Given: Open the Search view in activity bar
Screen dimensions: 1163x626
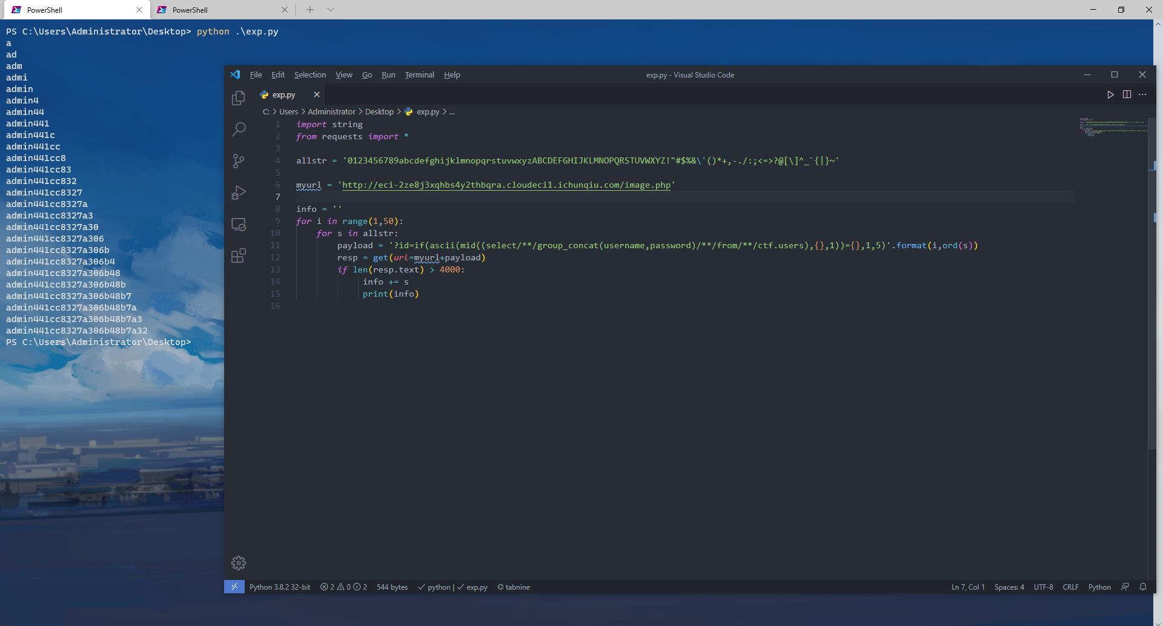Looking at the screenshot, I should pyautogui.click(x=239, y=129).
